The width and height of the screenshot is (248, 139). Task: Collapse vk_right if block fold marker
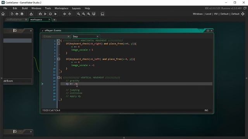59,44
